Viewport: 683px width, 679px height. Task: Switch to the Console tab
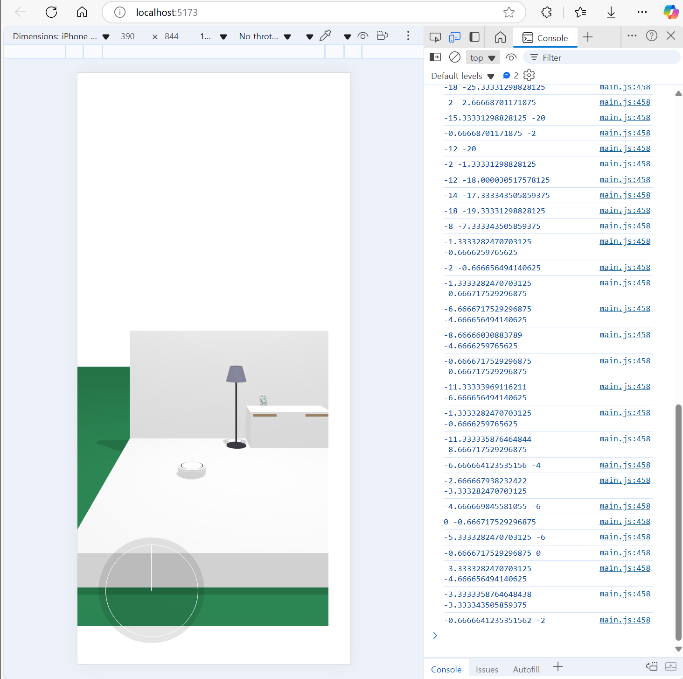pyautogui.click(x=545, y=38)
